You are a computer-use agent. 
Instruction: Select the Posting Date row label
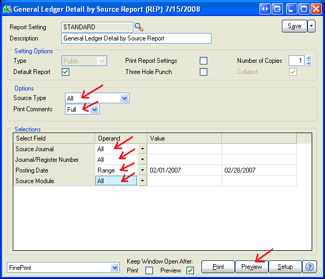54,170
